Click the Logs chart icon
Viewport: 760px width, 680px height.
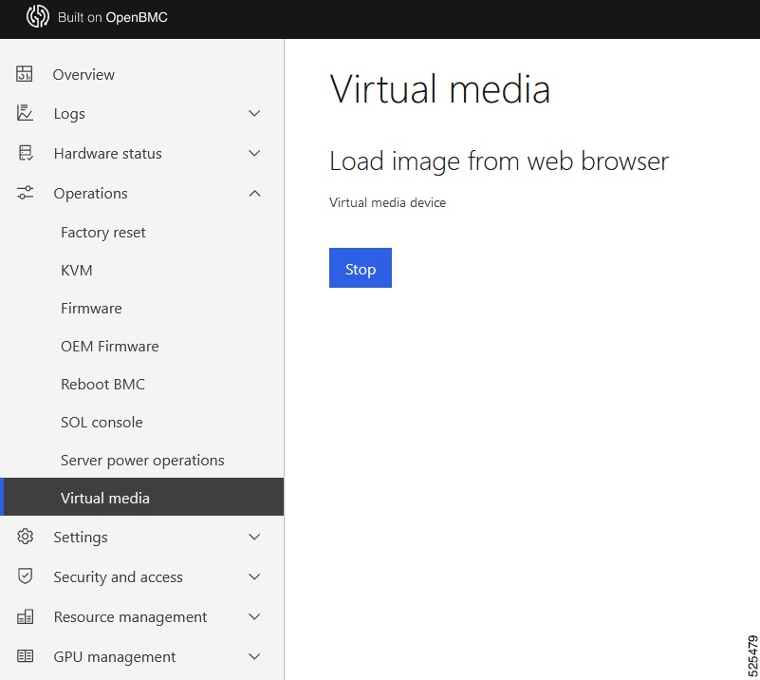[25, 113]
